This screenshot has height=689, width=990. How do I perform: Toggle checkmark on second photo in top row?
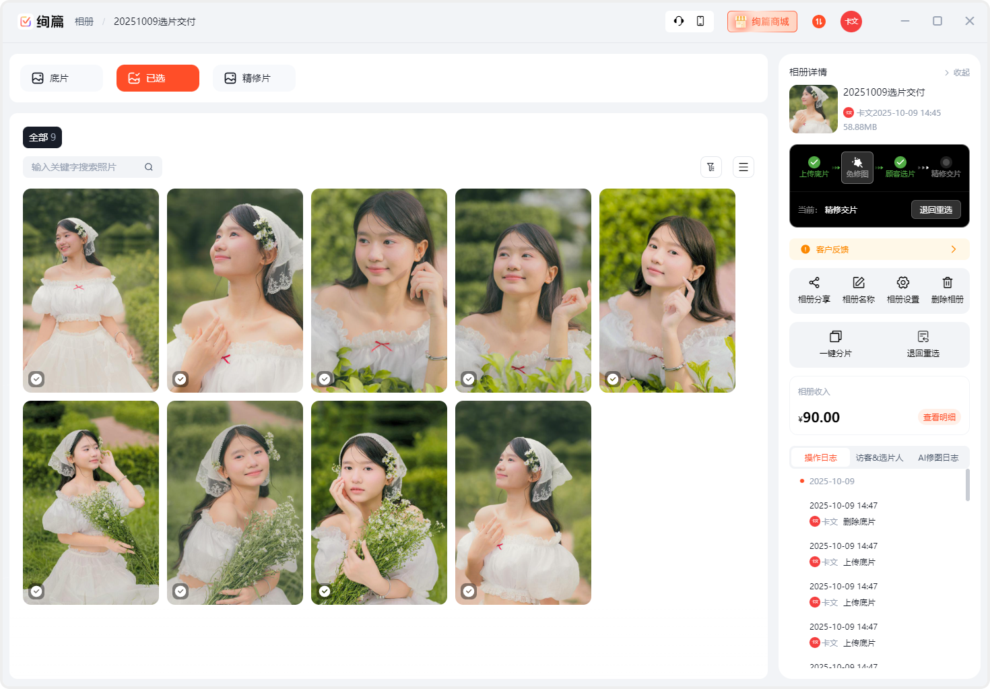pos(180,379)
